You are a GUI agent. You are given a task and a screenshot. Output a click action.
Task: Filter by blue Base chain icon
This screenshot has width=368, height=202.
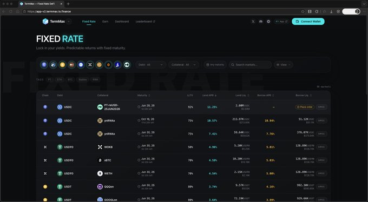point(81,65)
